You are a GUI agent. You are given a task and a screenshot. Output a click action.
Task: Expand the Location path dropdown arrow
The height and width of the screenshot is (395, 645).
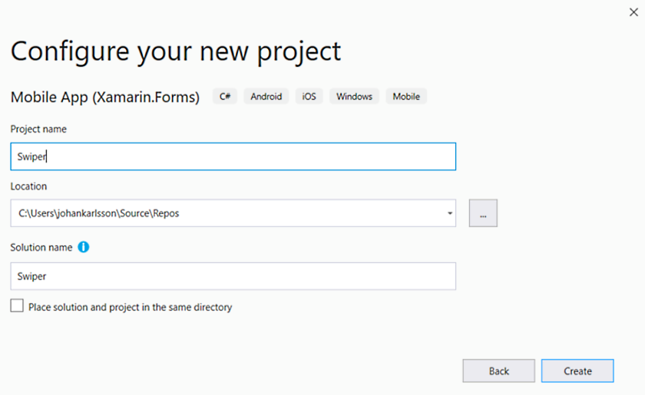pyautogui.click(x=450, y=213)
